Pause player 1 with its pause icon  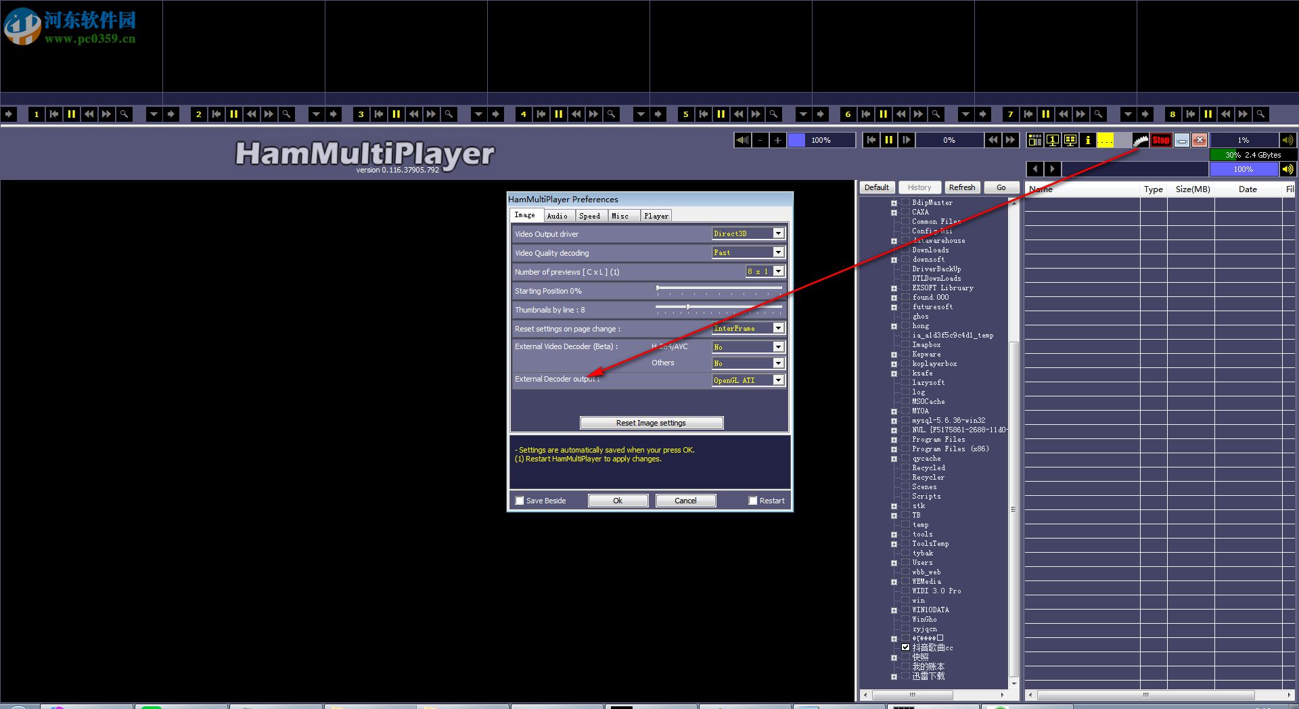click(x=72, y=114)
